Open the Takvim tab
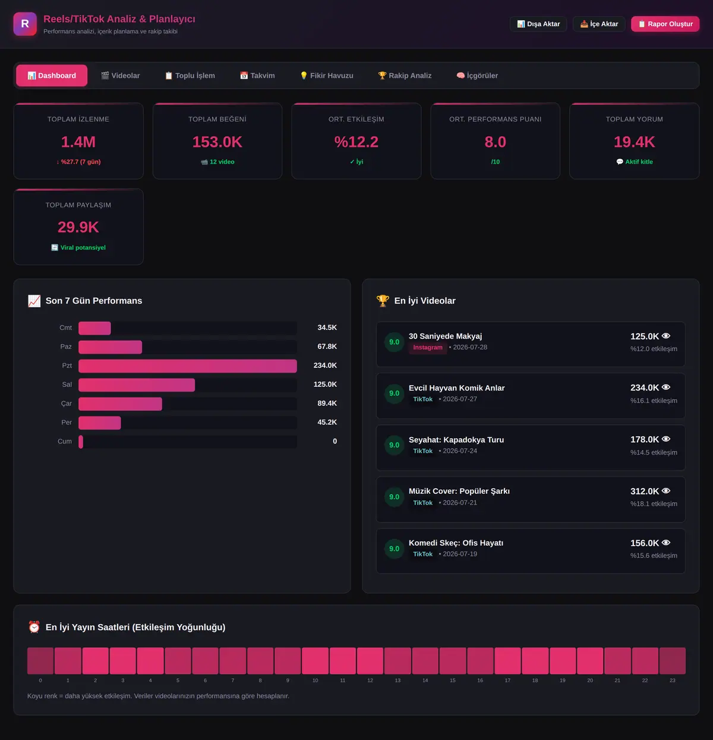Image resolution: width=713 pixels, height=740 pixels. [257, 75]
